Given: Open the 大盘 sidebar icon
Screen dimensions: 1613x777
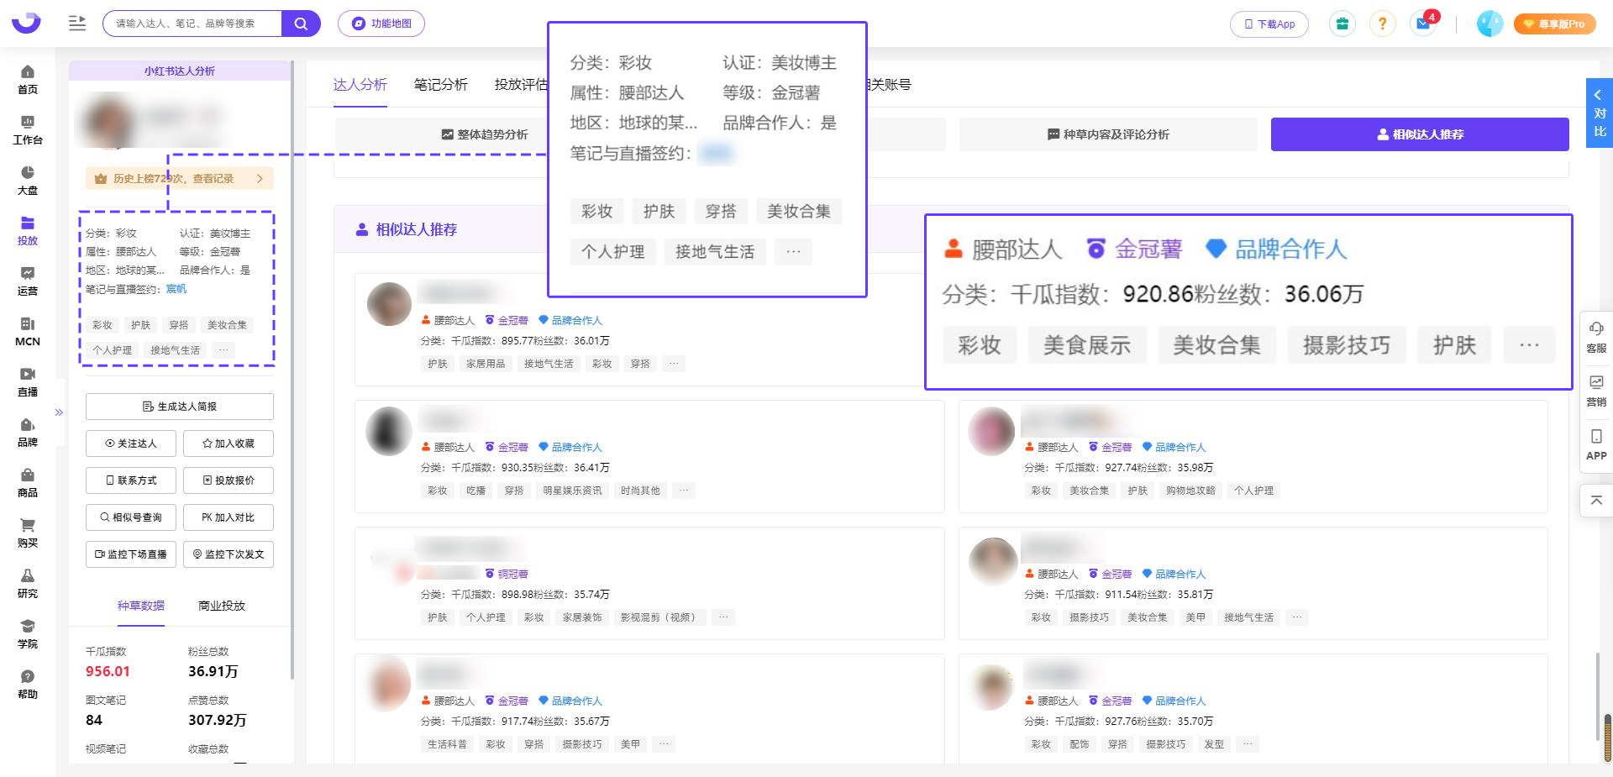Looking at the screenshot, I should pos(28,180).
